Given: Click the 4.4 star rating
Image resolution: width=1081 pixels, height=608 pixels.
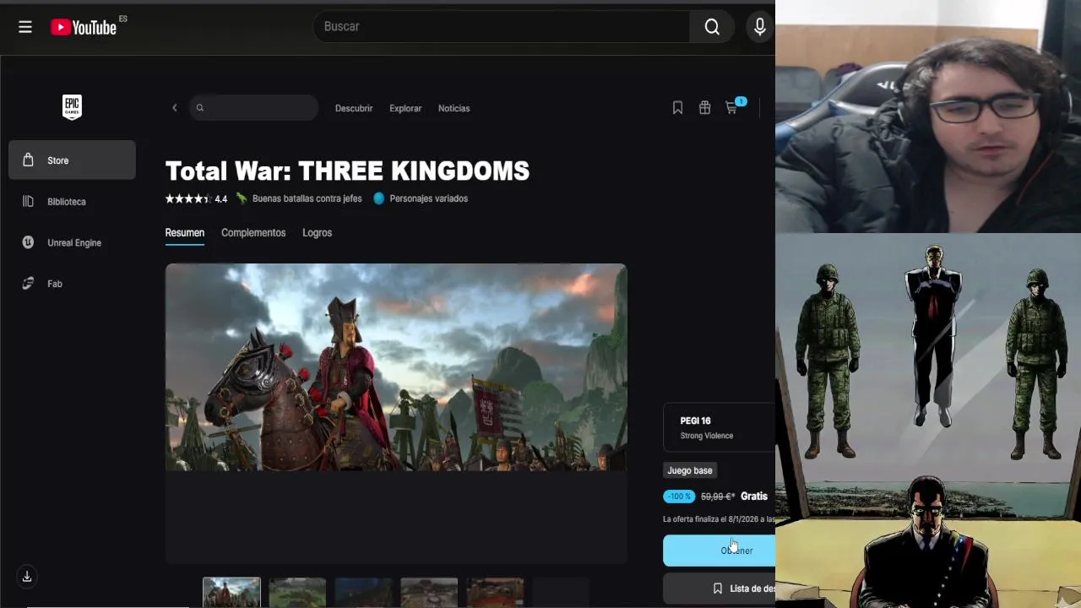Looking at the screenshot, I should click(x=196, y=199).
